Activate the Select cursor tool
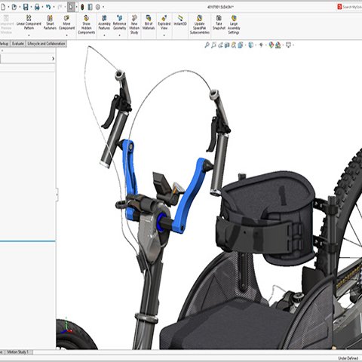 71,7
